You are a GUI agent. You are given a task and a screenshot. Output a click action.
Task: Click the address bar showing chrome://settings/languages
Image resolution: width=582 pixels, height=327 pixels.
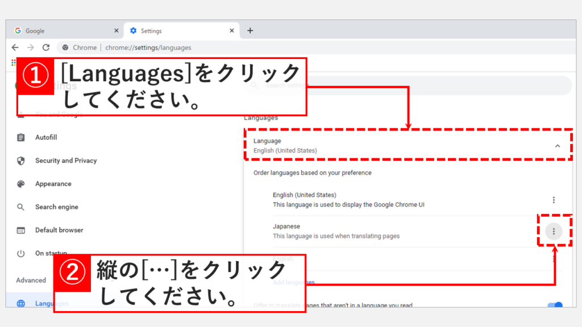point(148,48)
